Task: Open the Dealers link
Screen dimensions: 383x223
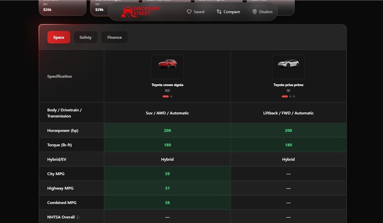Action: (x=263, y=12)
